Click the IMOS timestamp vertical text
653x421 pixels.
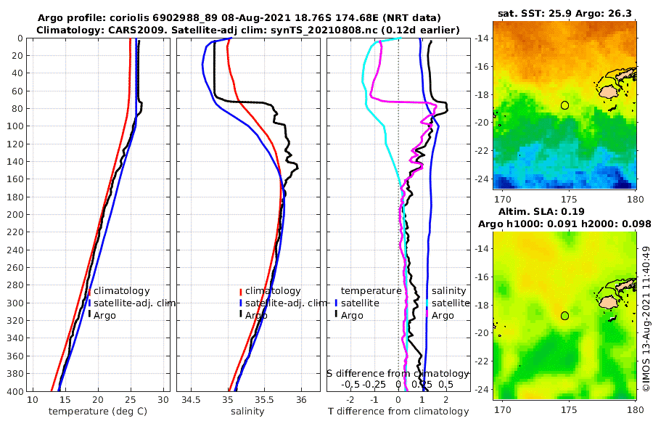click(x=646, y=319)
